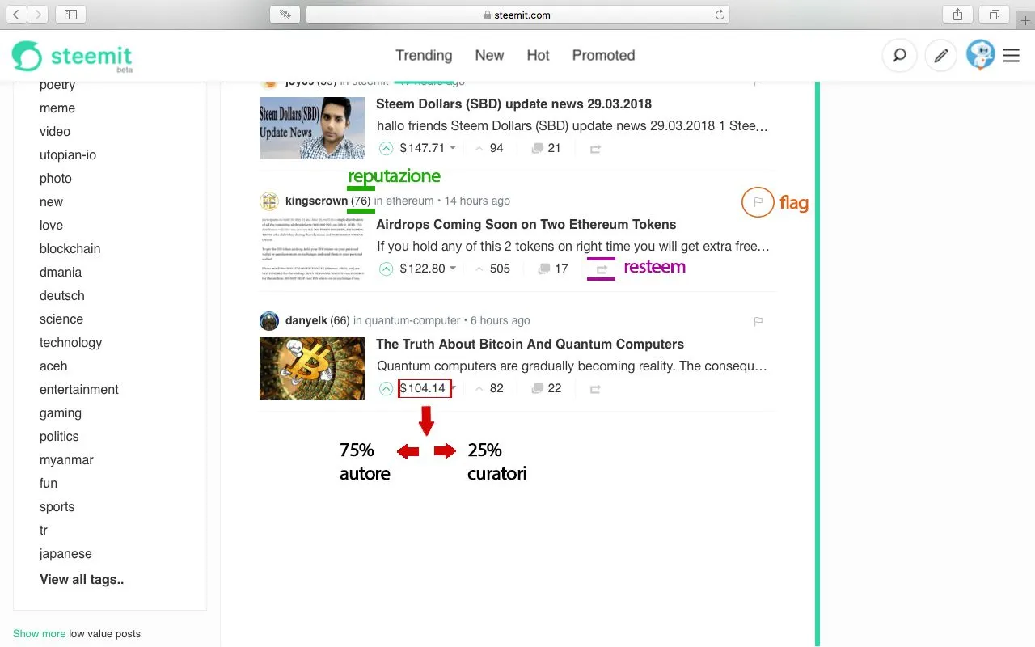Open the Bitcoin coin post thumbnail
The height and width of the screenshot is (647, 1035).
tap(312, 368)
